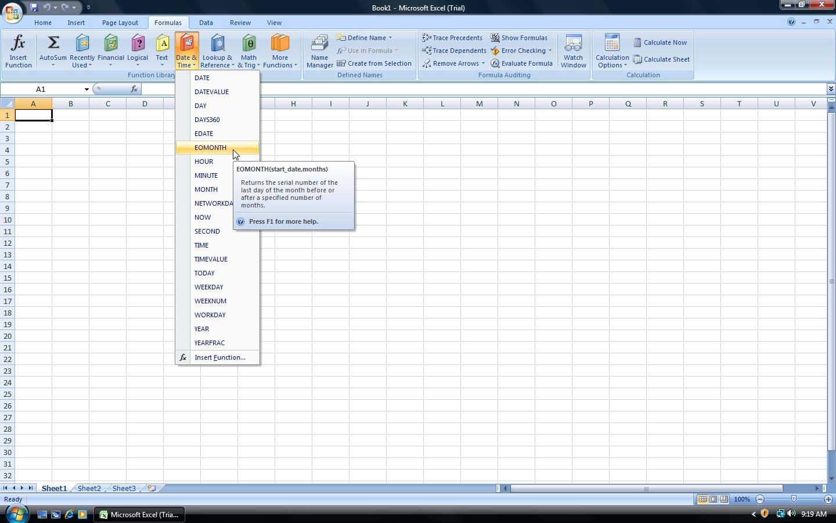Click the Calculate Sheet button
This screenshot has width=836, height=523.
click(662, 59)
